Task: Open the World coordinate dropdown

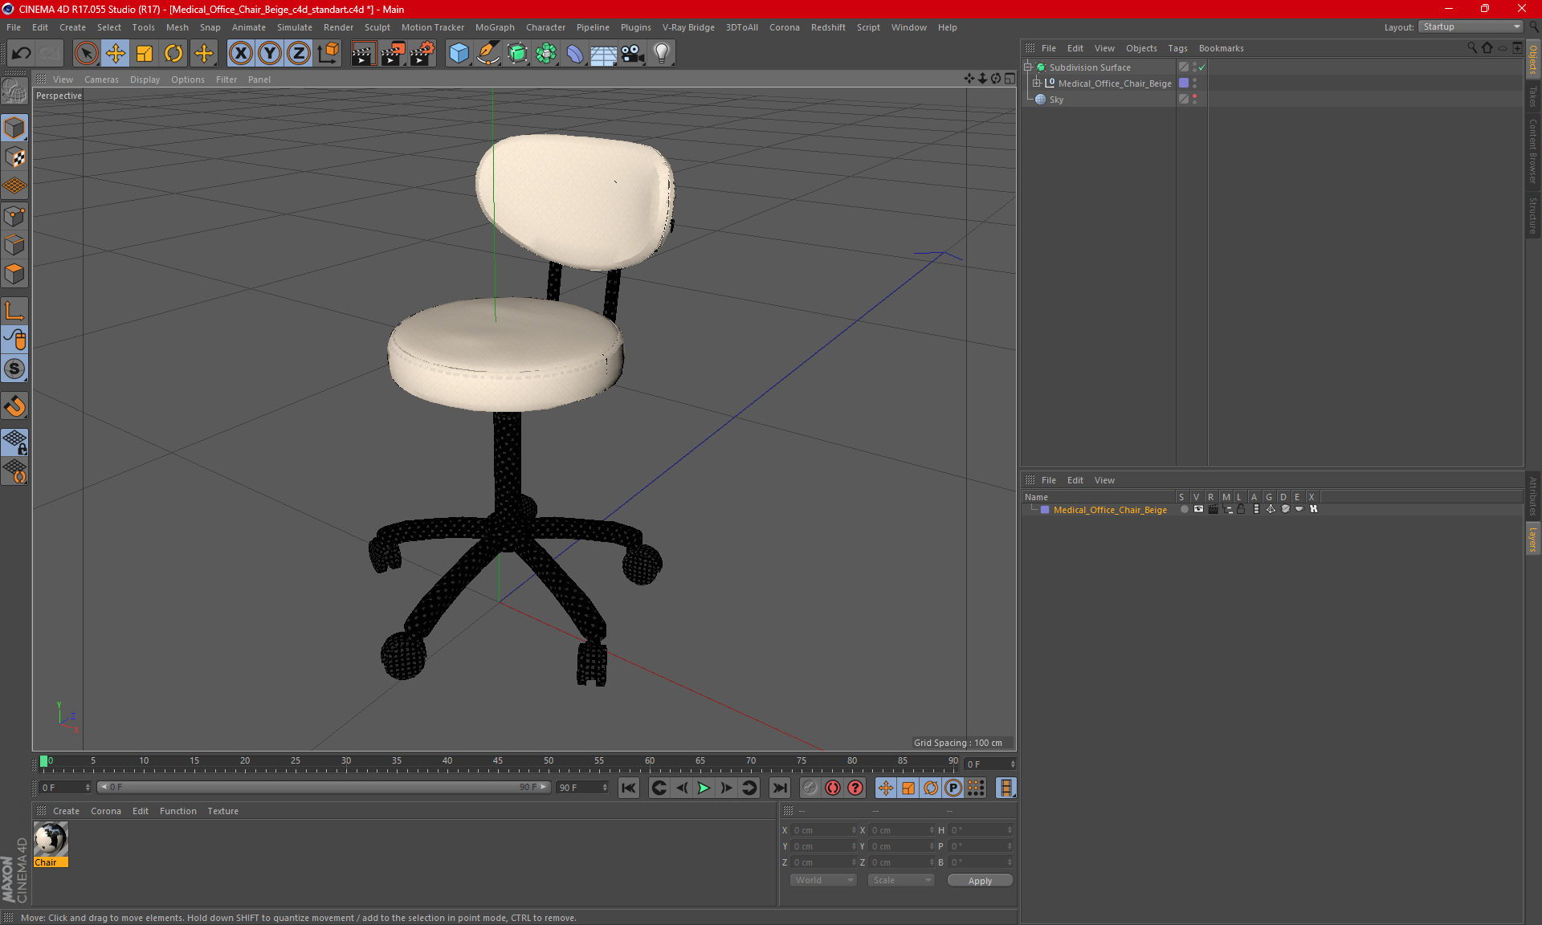Action: 823,880
